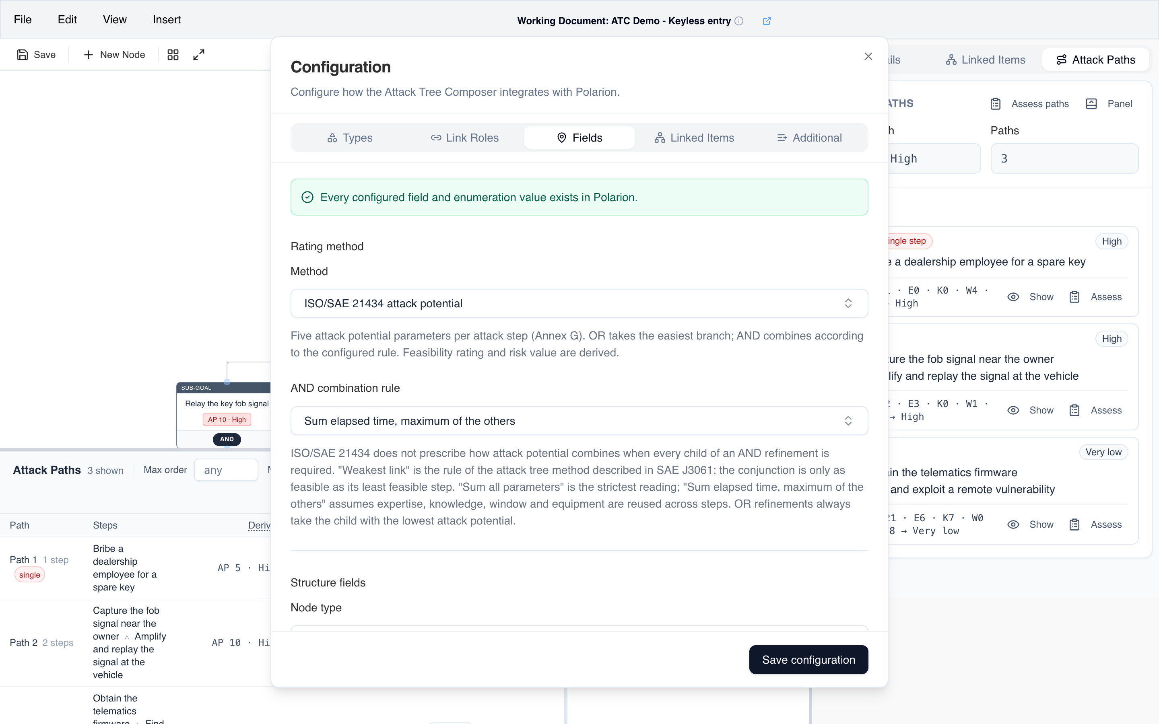
Task: Open the Edit menu
Action: tap(67, 20)
